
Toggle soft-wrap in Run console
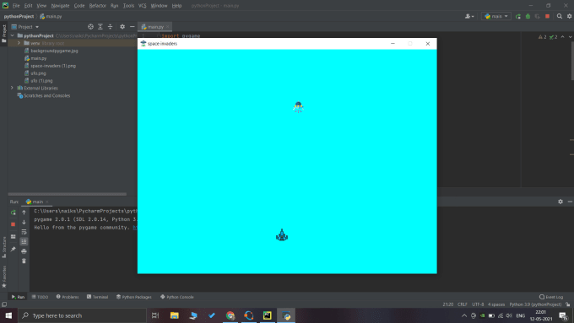tap(24, 232)
